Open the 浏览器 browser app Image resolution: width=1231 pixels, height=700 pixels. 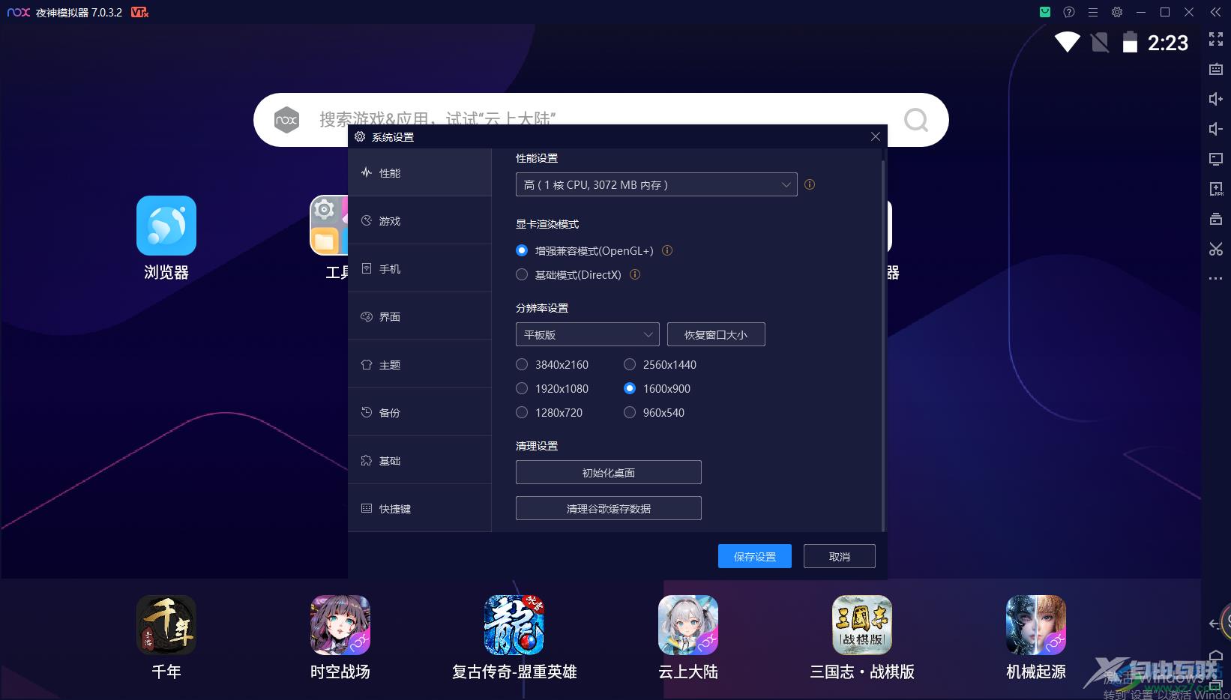tap(166, 226)
